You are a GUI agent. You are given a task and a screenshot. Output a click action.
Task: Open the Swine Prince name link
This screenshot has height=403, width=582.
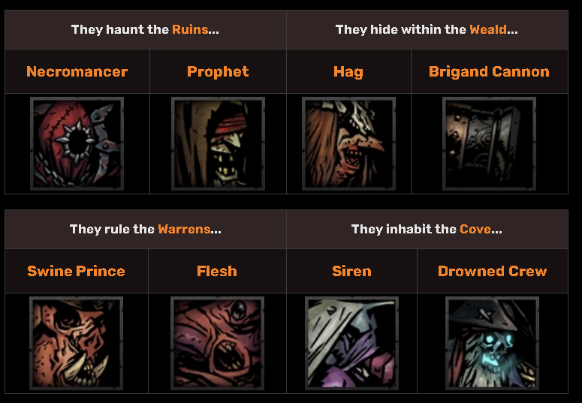pyautogui.click(x=76, y=271)
